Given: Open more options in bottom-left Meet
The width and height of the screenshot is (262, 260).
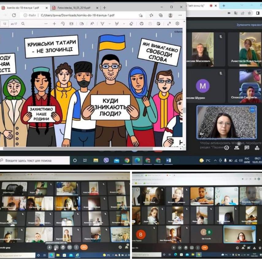Looking at the screenshot, I should (76, 247).
